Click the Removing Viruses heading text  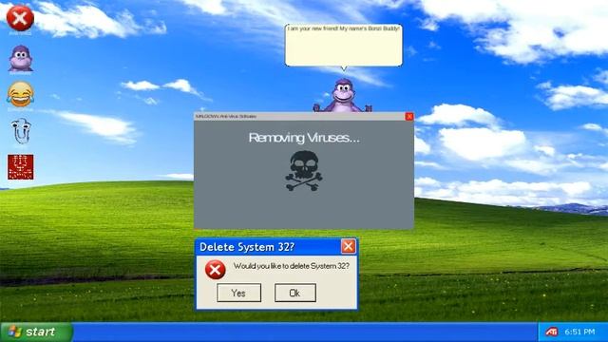click(304, 138)
